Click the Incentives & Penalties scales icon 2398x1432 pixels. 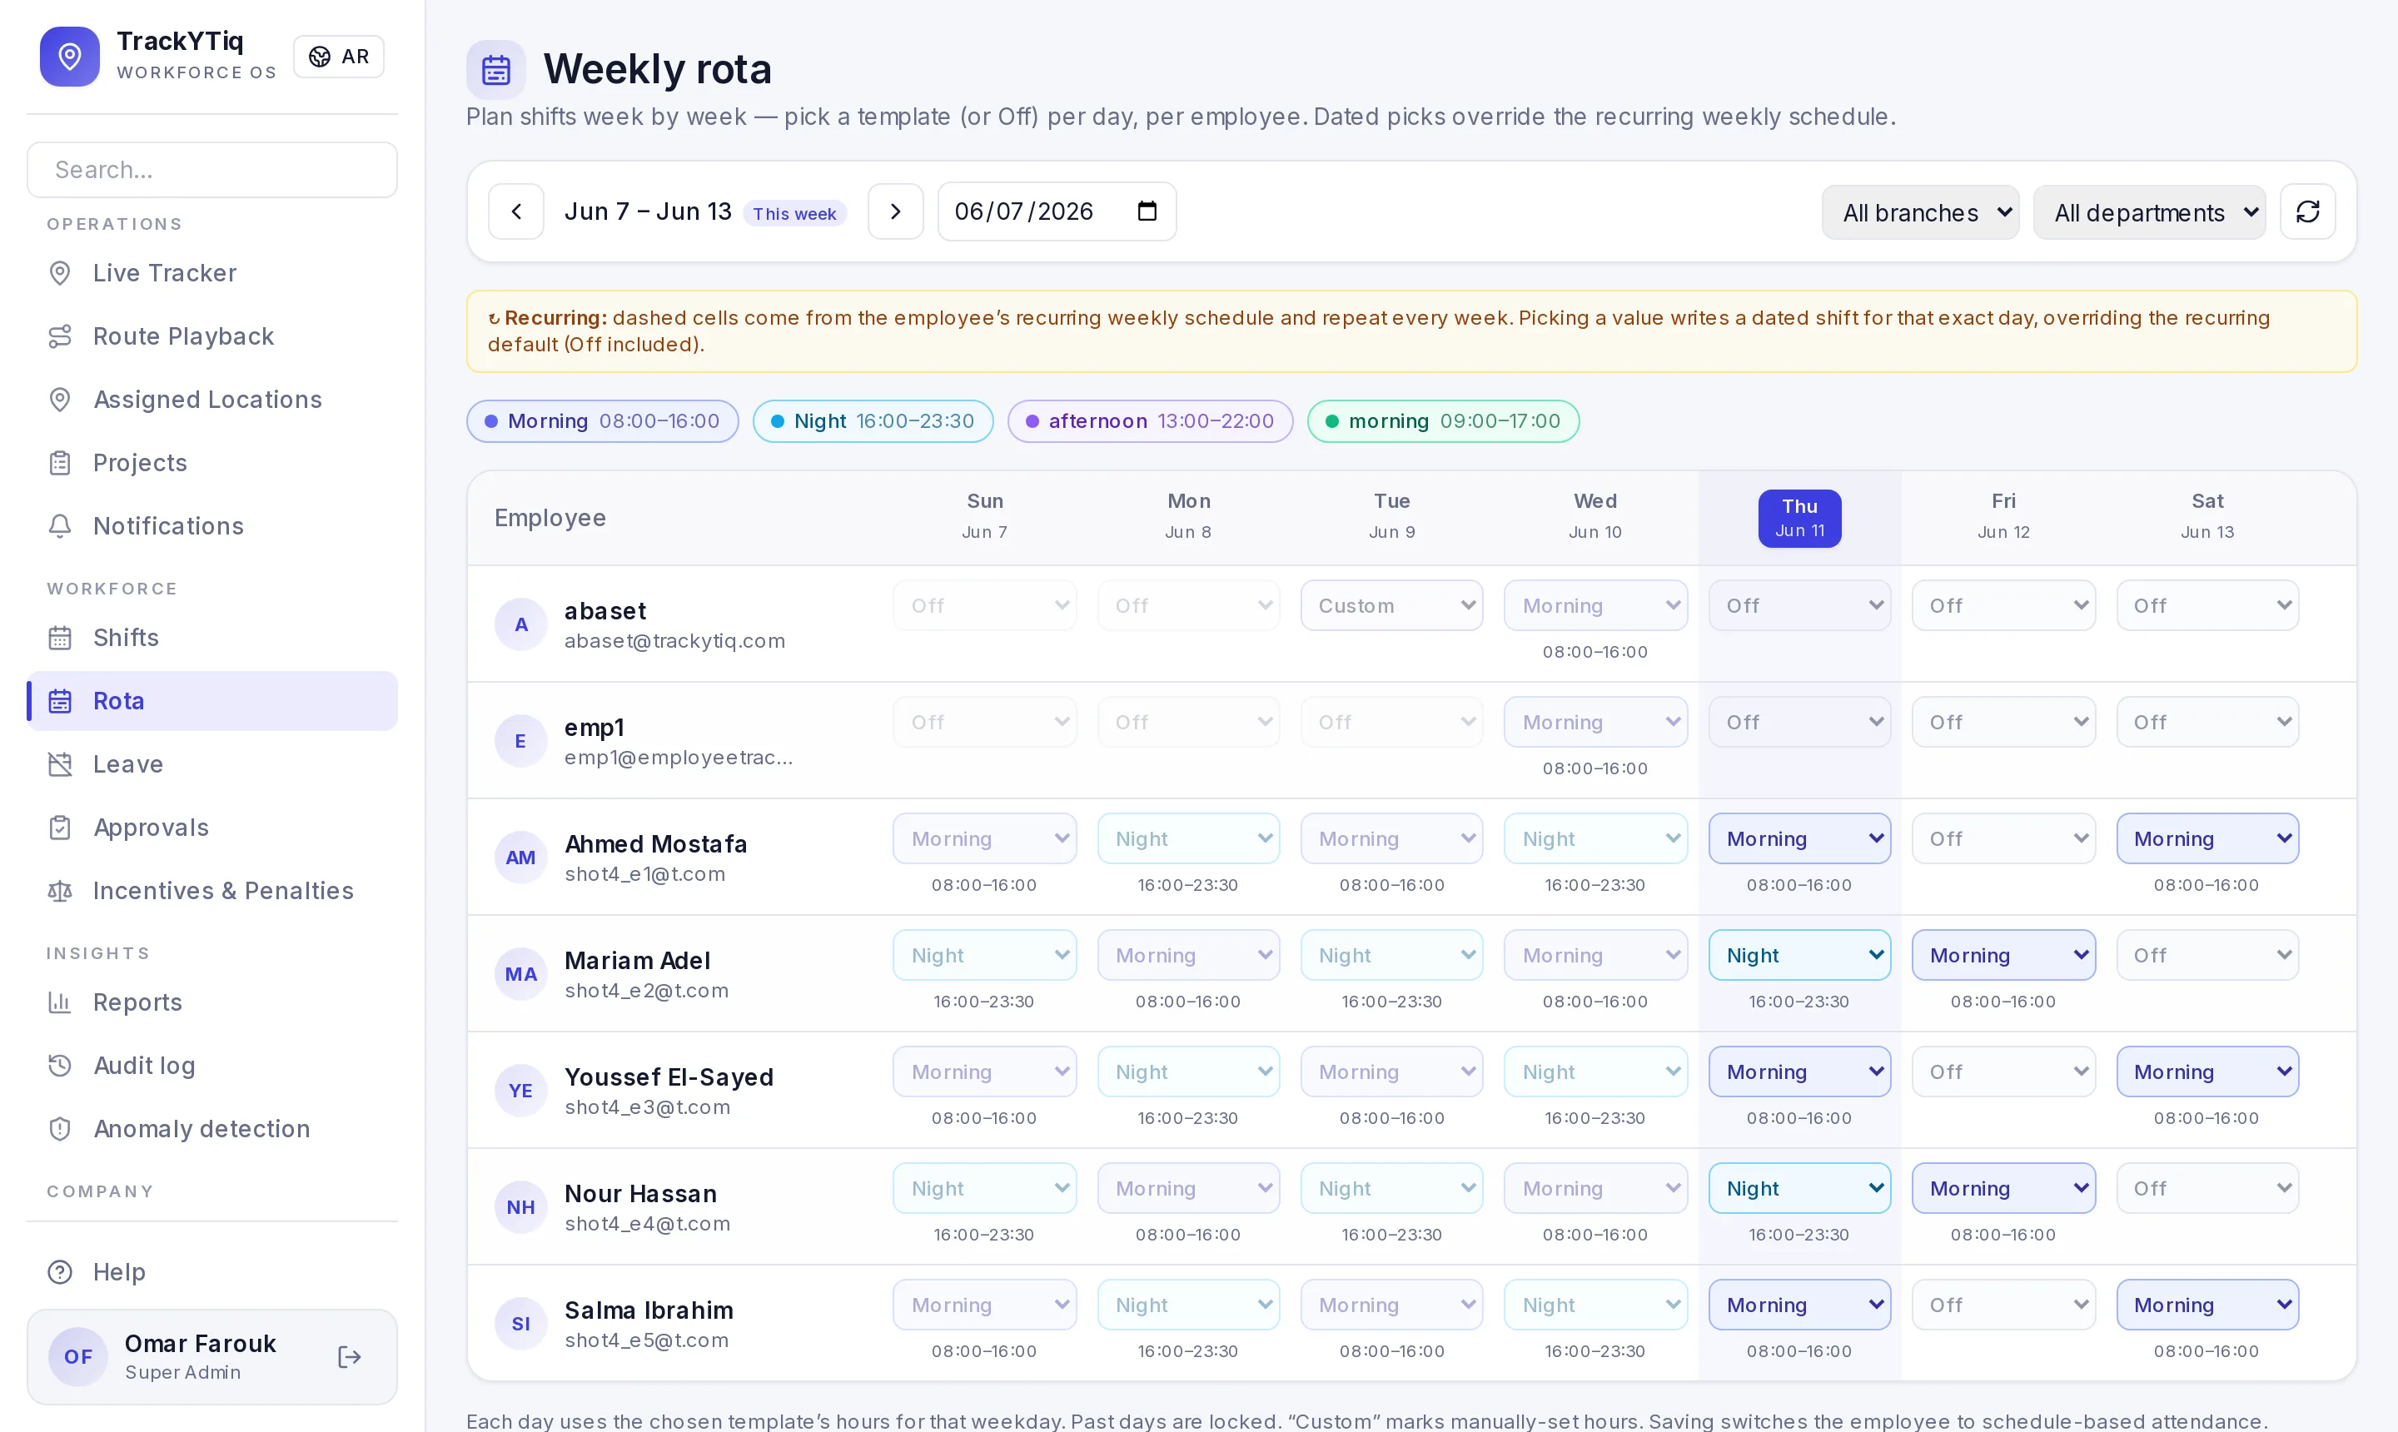[60, 891]
